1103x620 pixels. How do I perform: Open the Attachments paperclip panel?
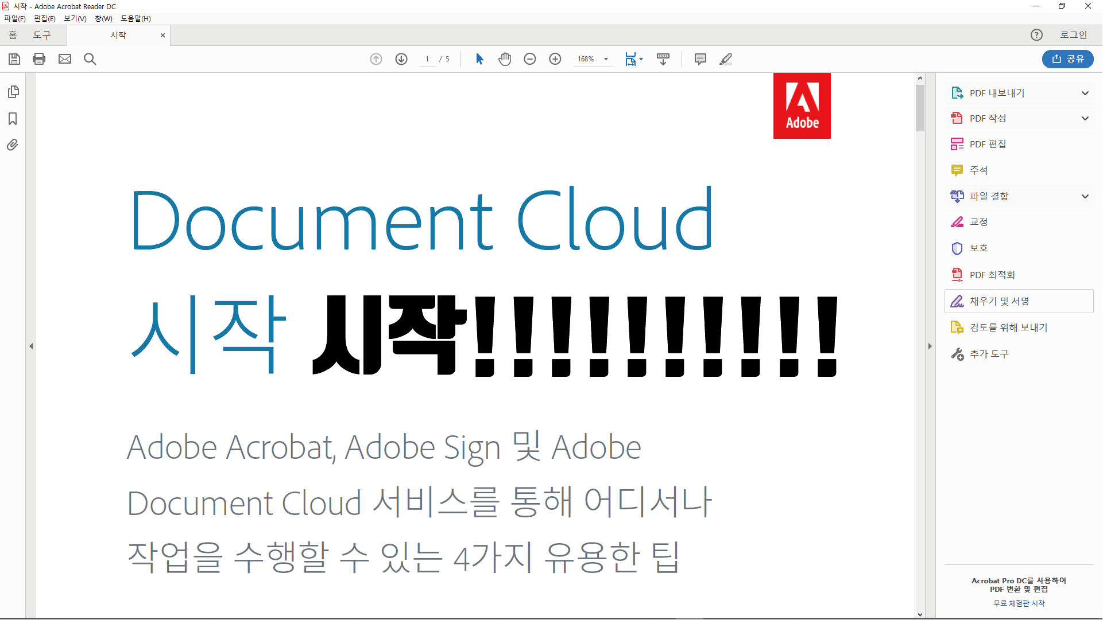coord(13,145)
